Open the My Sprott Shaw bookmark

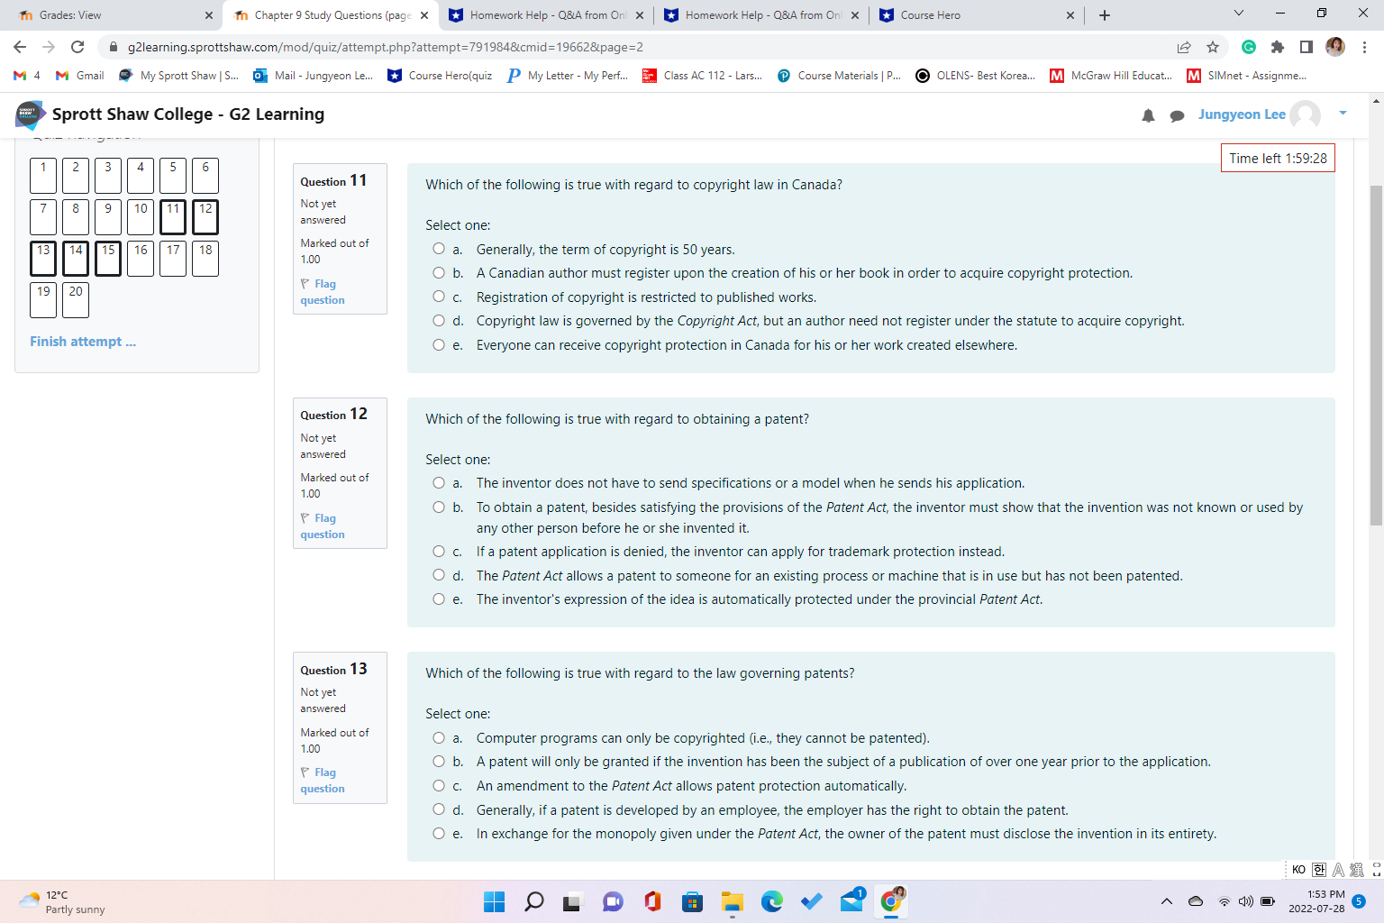[179, 76]
